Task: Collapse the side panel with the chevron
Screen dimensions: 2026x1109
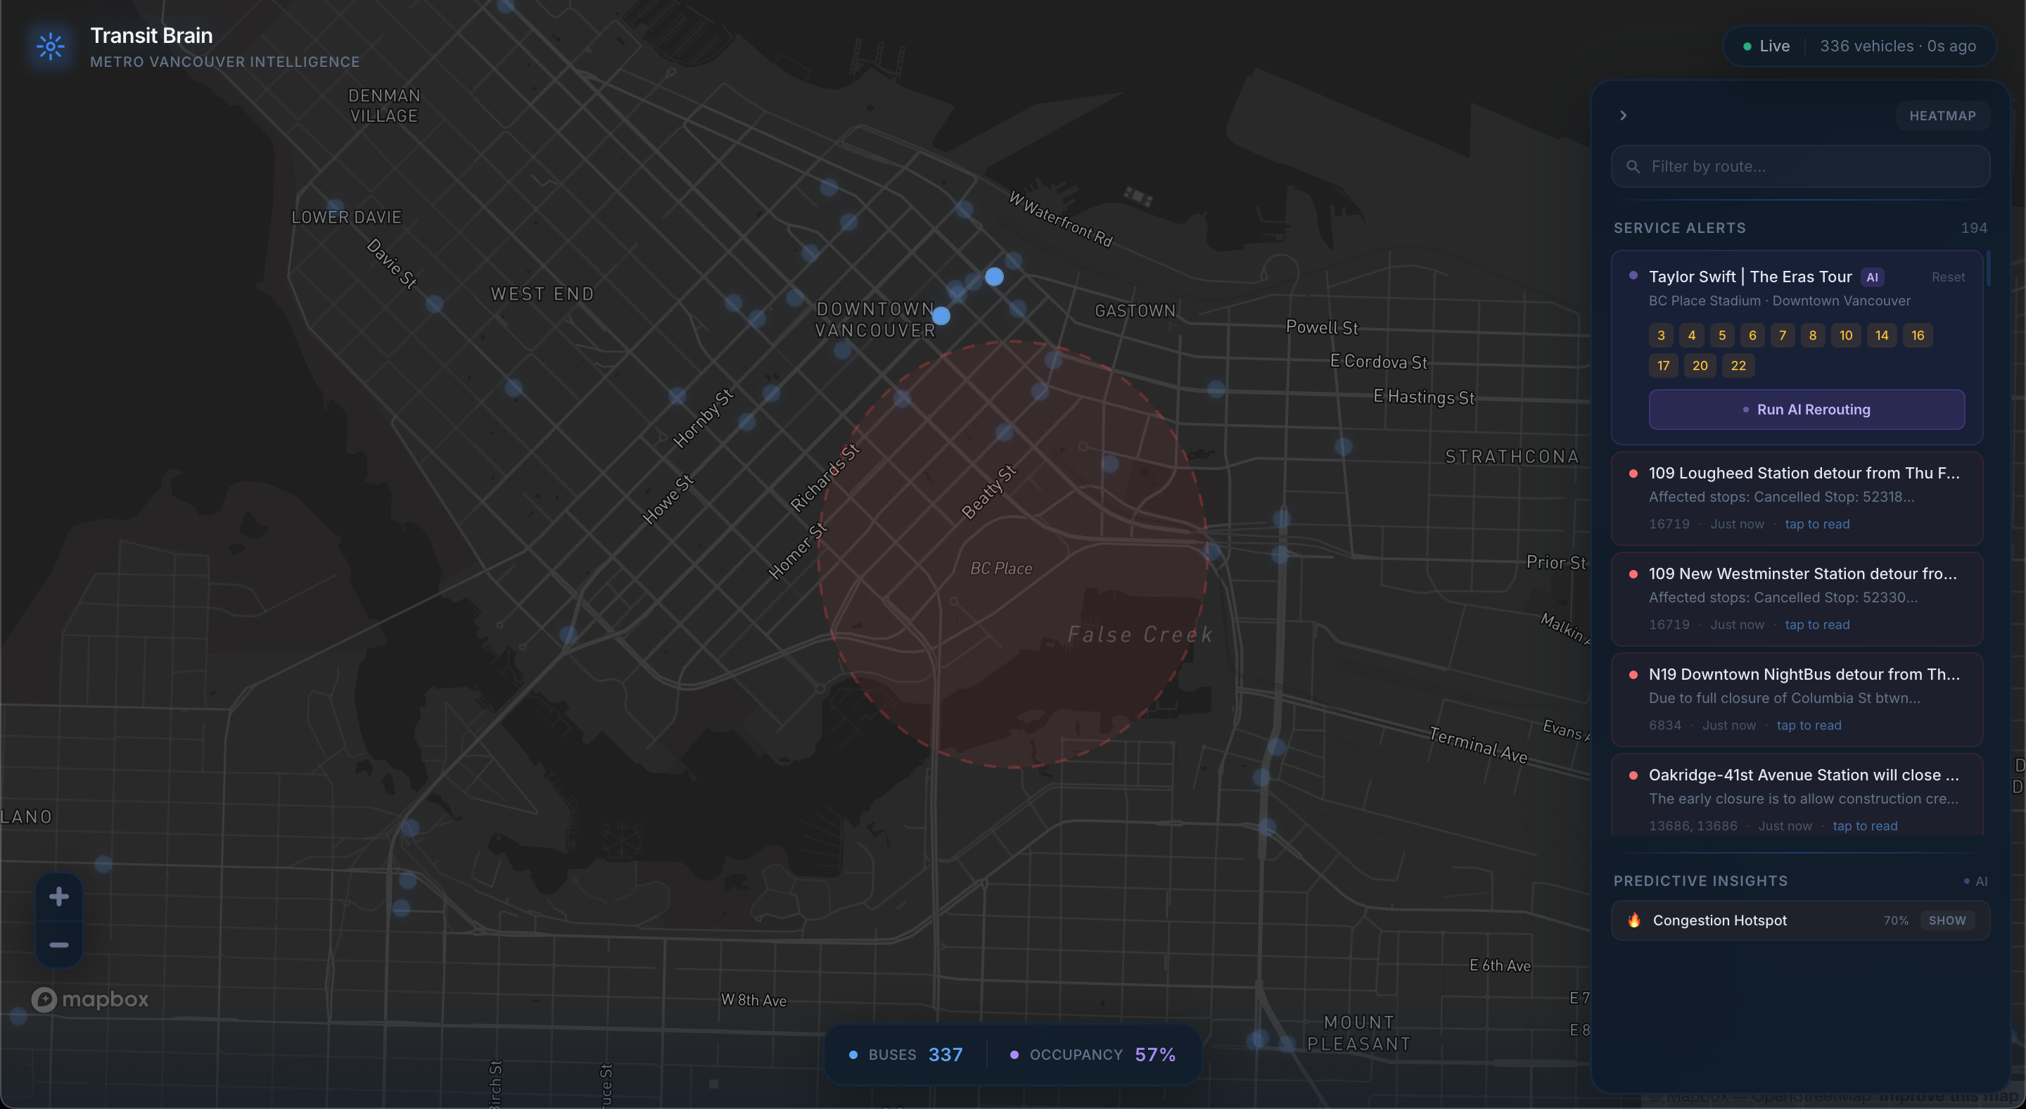Action: pyautogui.click(x=1624, y=115)
